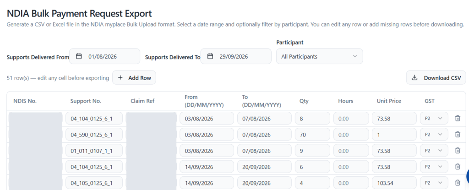
Task: Edit From date in Qty 9 row
Action: point(207,151)
